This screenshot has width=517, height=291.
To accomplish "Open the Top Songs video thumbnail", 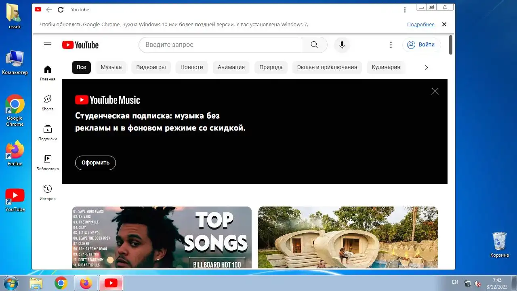I will click(x=162, y=237).
